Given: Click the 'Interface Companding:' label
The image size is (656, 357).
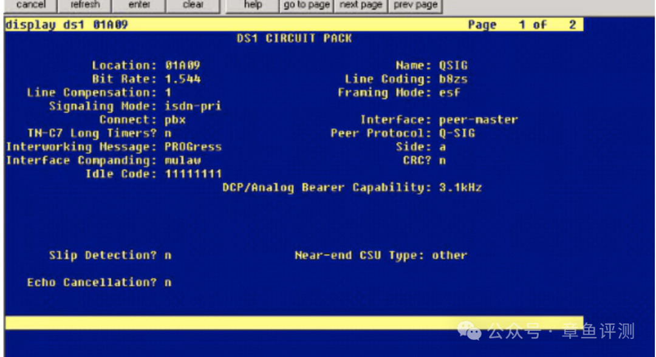Looking at the screenshot, I should 81,160.
